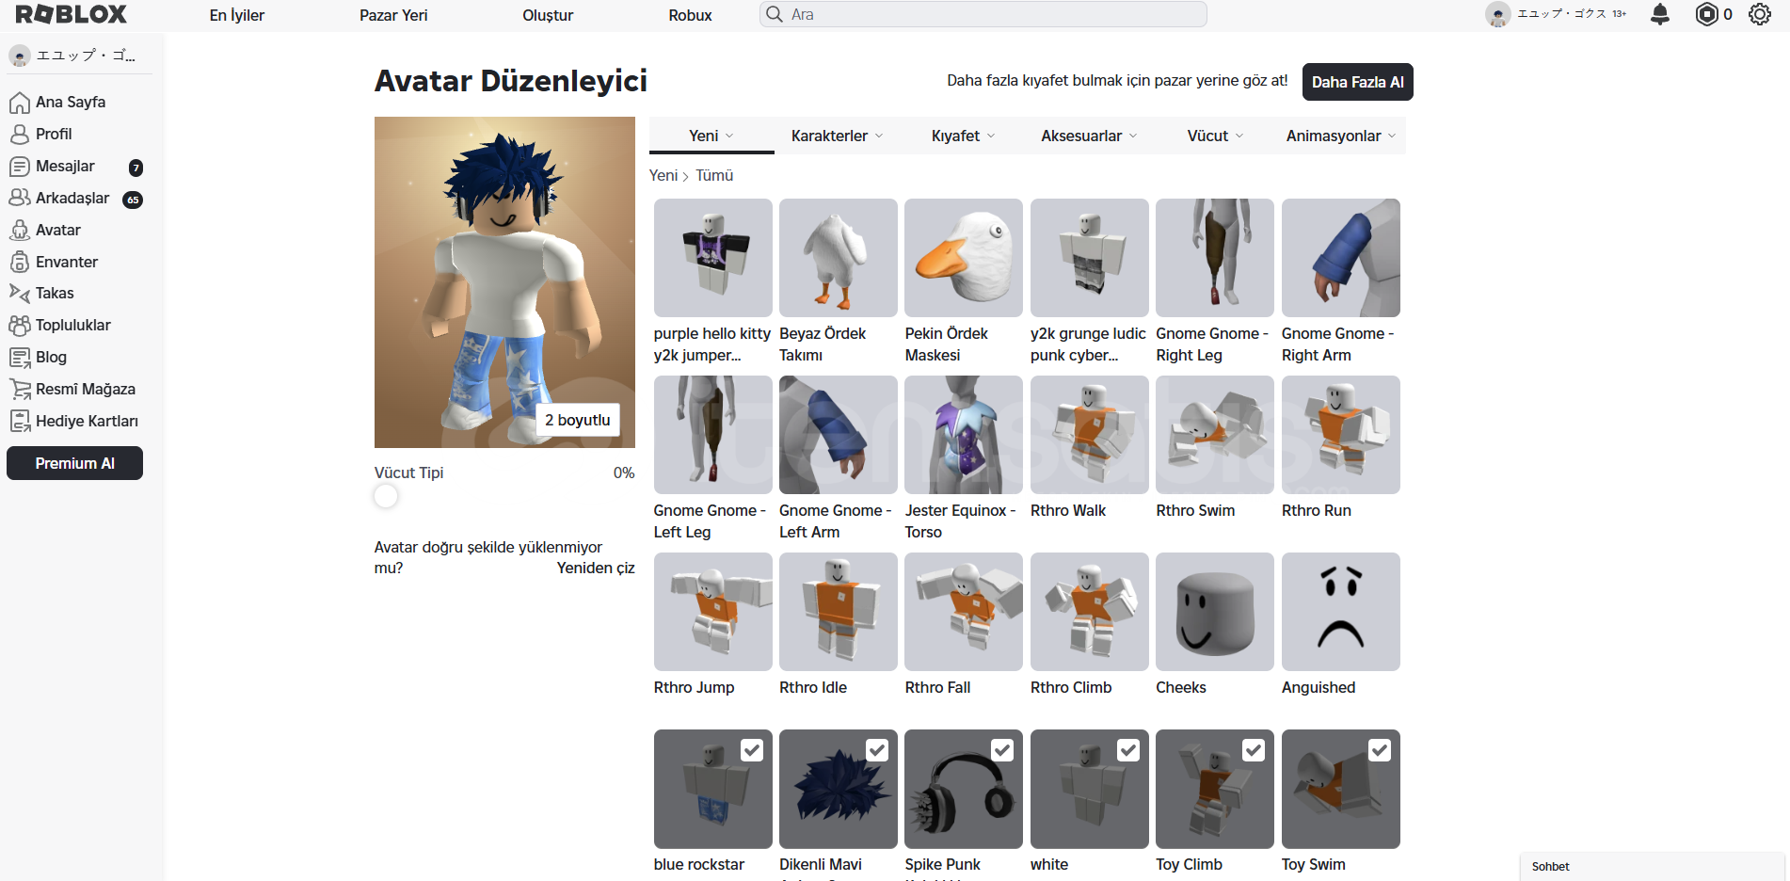Expand the Vücut dropdown tab

1216,136
